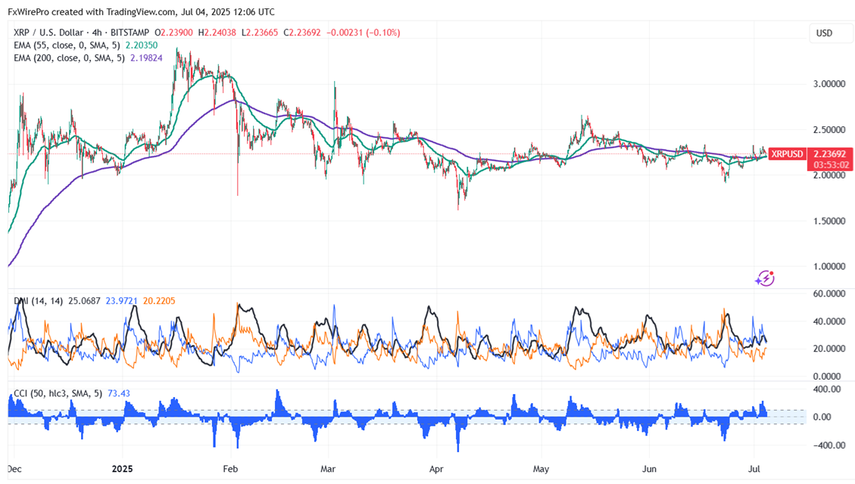The height and width of the screenshot is (484, 855).
Task: Click the high price H2.24038
Action: pos(217,33)
